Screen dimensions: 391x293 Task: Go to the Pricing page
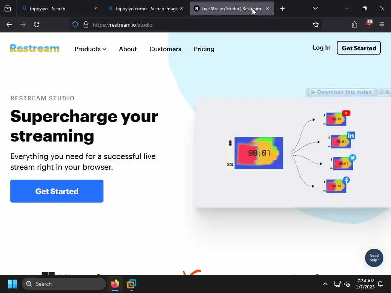(204, 49)
